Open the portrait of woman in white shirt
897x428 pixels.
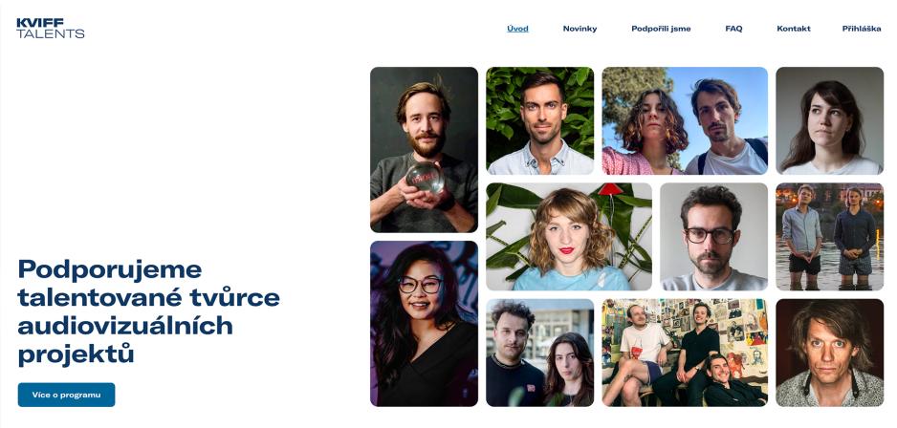pyautogui.click(x=829, y=120)
